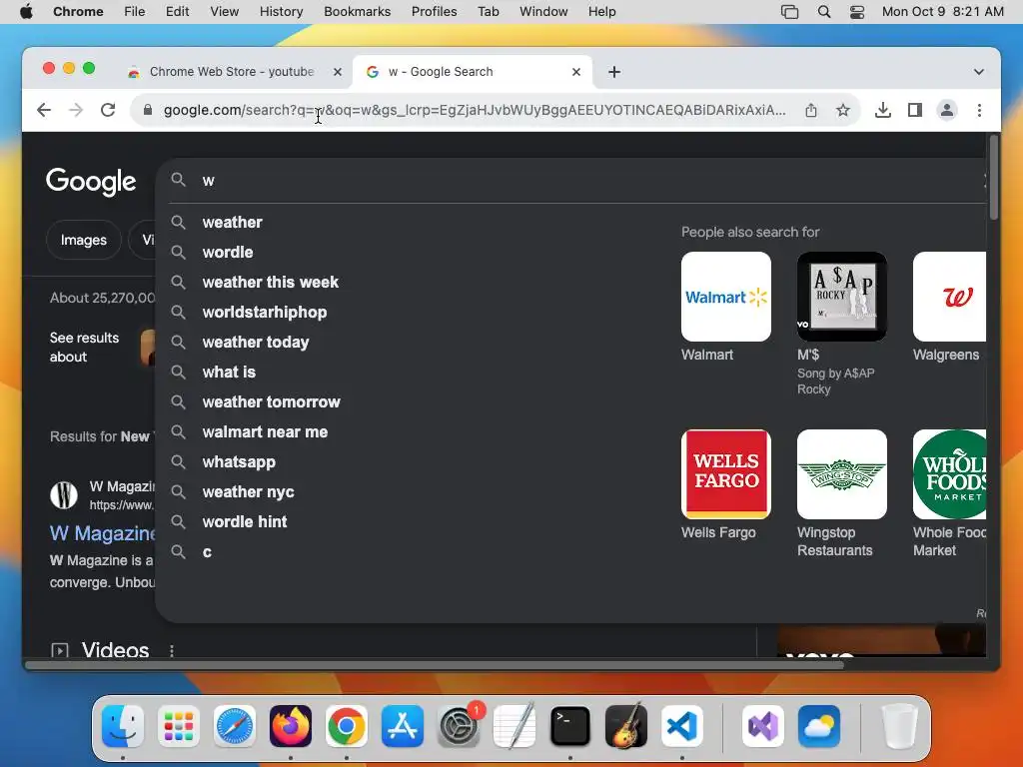
Task: Open Spotlight search in menu bar
Action: (x=824, y=12)
